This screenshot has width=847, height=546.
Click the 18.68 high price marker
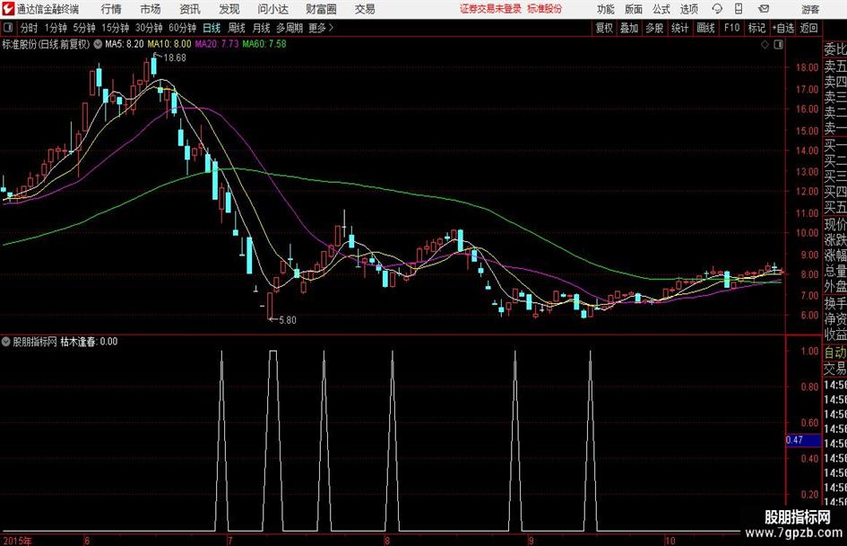tap(175, 58)
